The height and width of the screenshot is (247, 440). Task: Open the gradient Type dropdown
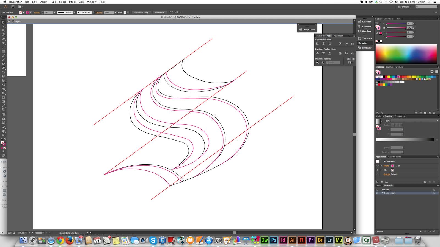point(414,120)
